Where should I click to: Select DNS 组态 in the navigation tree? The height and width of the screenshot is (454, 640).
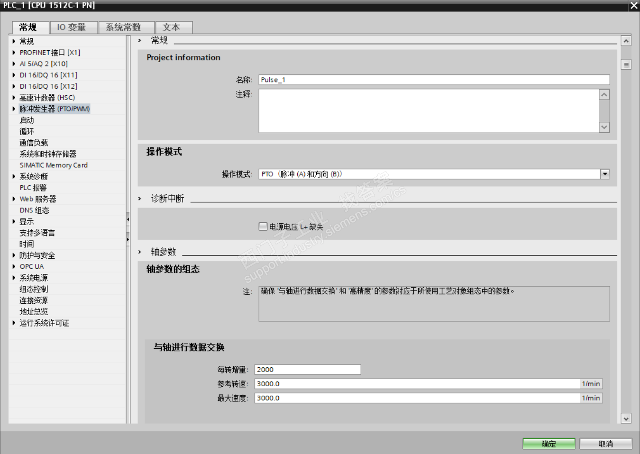pos(34,210)
